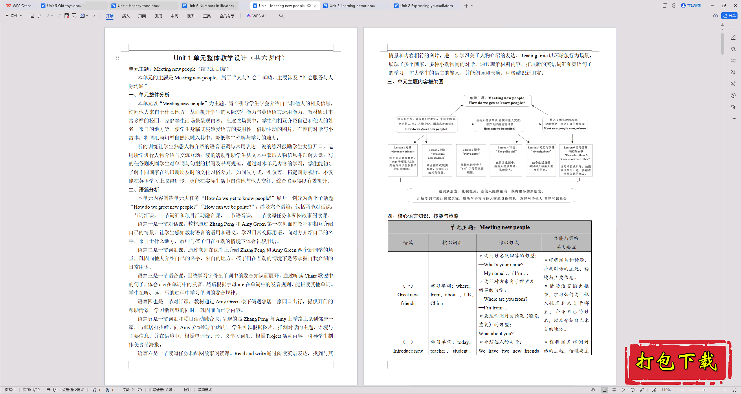Open the search magnifier icon
This screenshot has height=394, width=741.
coord(281,16)
